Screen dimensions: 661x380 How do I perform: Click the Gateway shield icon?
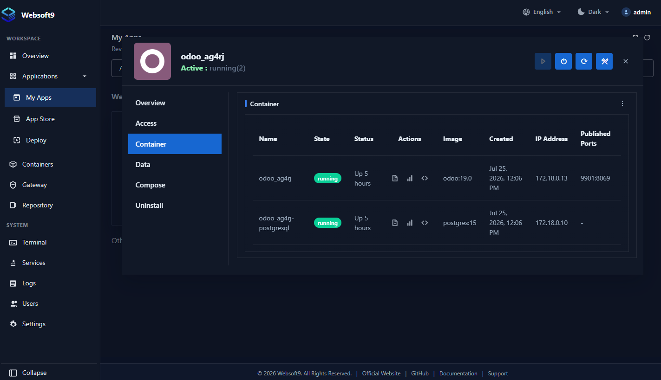click(x=13, y=185)
